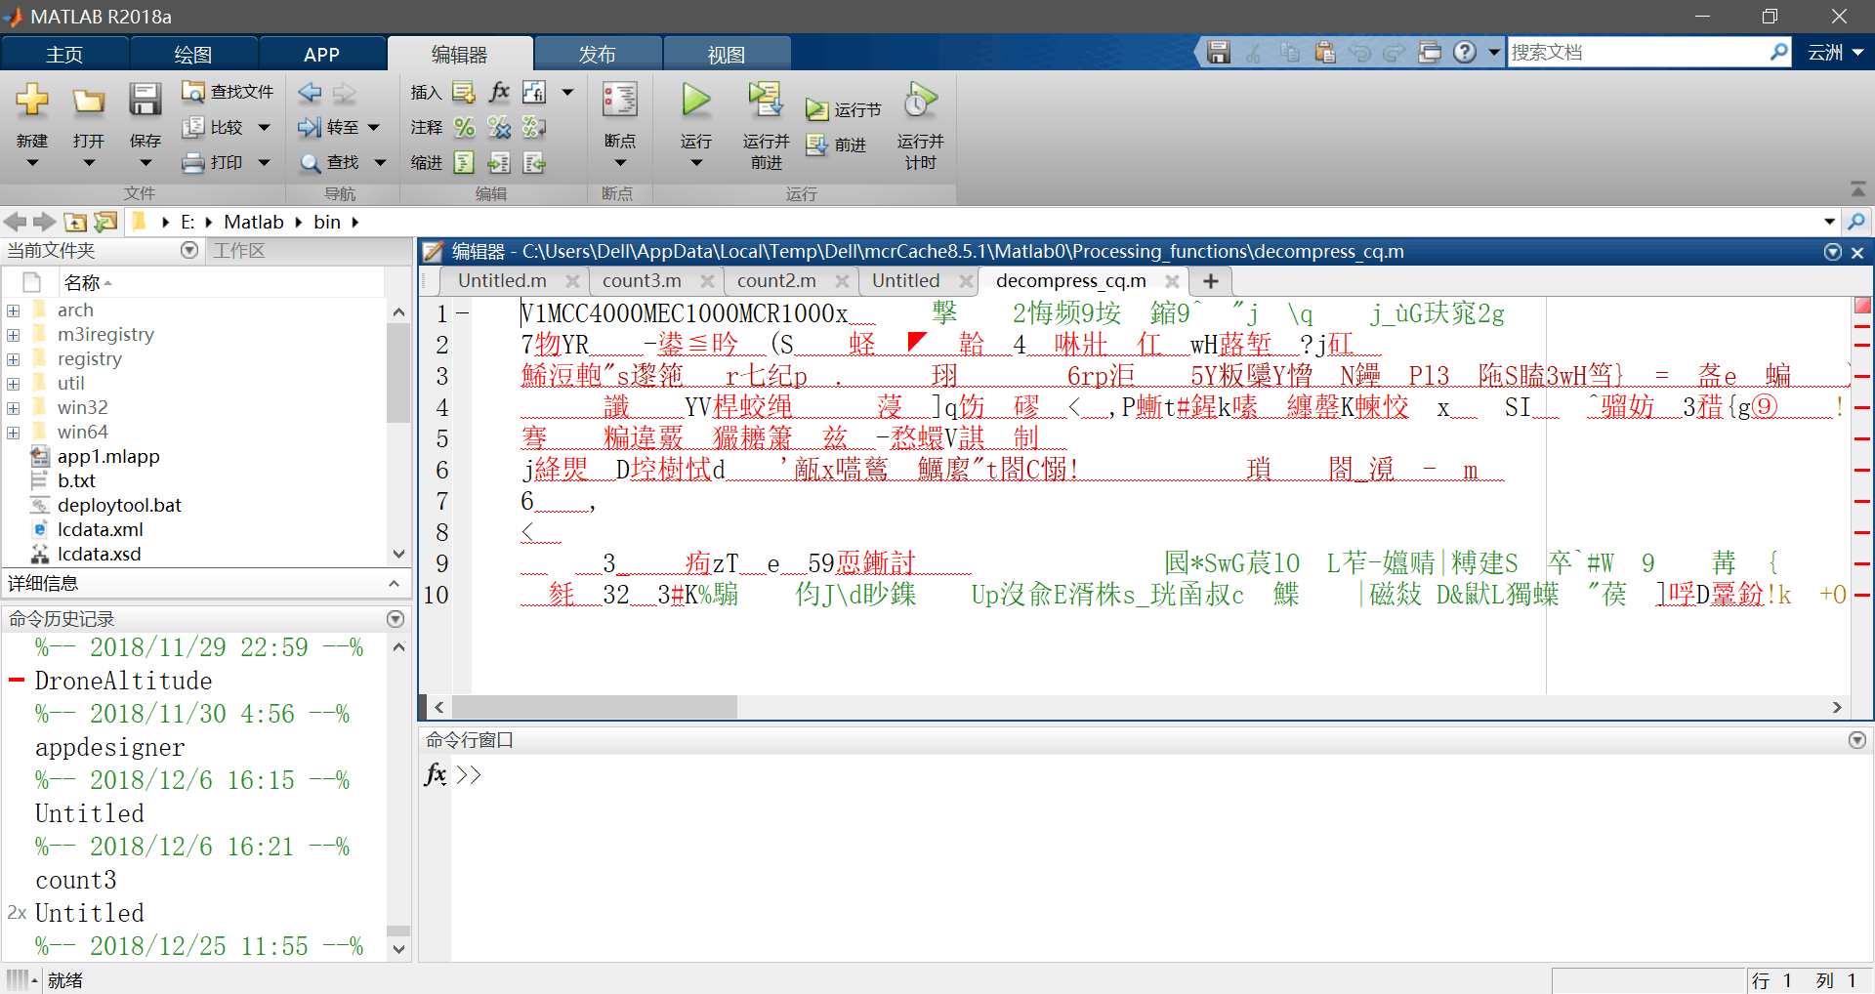
Task: Click the Go To (转至) icon
Action: 311,127
